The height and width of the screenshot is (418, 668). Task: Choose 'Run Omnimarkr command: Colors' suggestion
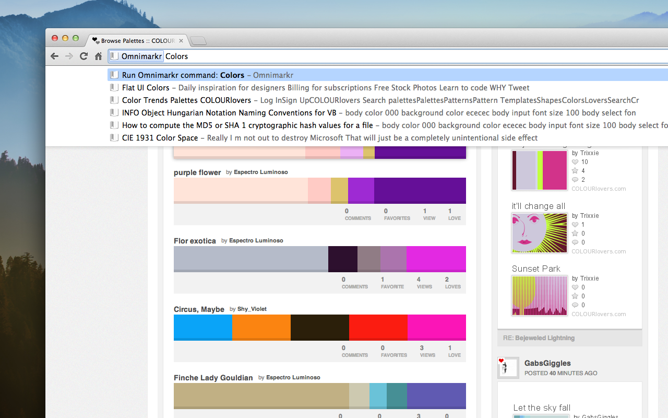click(388, 75)
